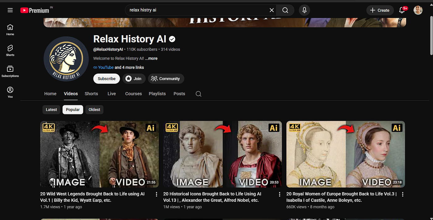Click the '1M views • 1 year ago' text
The height and width of the screenshot is (220, 433).
[182, 207]
